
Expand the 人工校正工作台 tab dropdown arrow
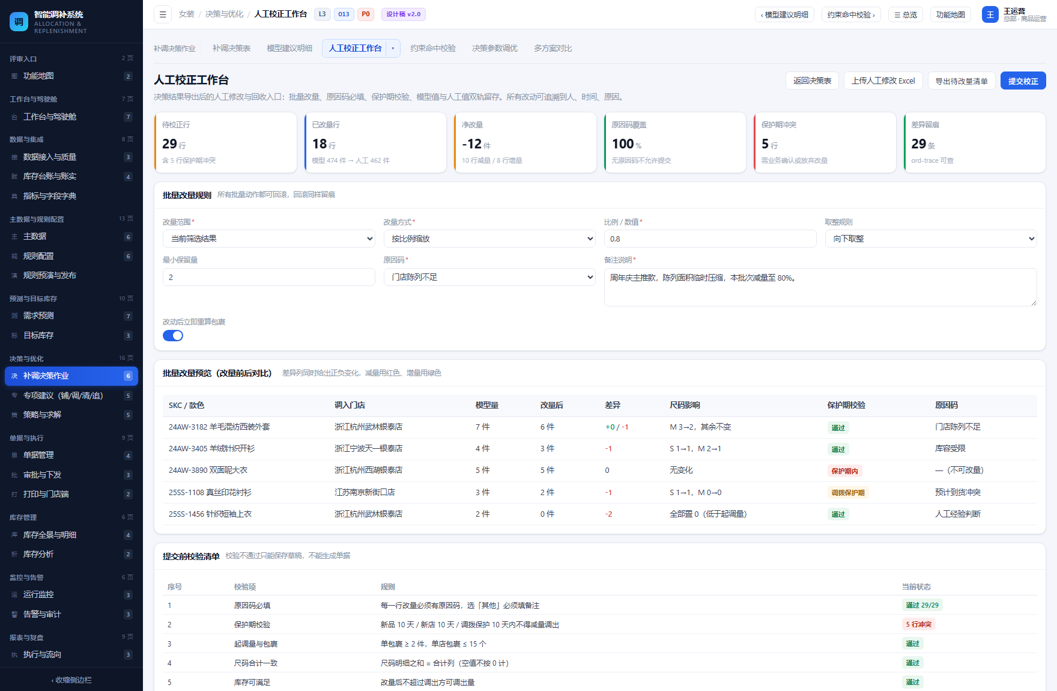[393, 49]
